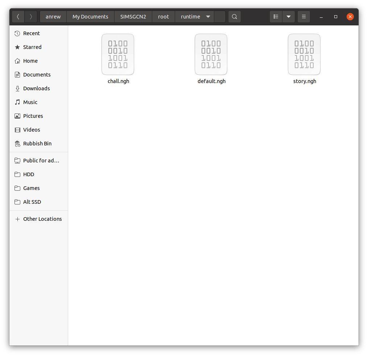The height and width of the screenshot is (356, 368).
Task: Go to anrew home breadcrumb
Action: pos(53,17)
